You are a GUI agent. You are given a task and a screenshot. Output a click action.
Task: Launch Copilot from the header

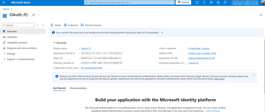(184, 2)
